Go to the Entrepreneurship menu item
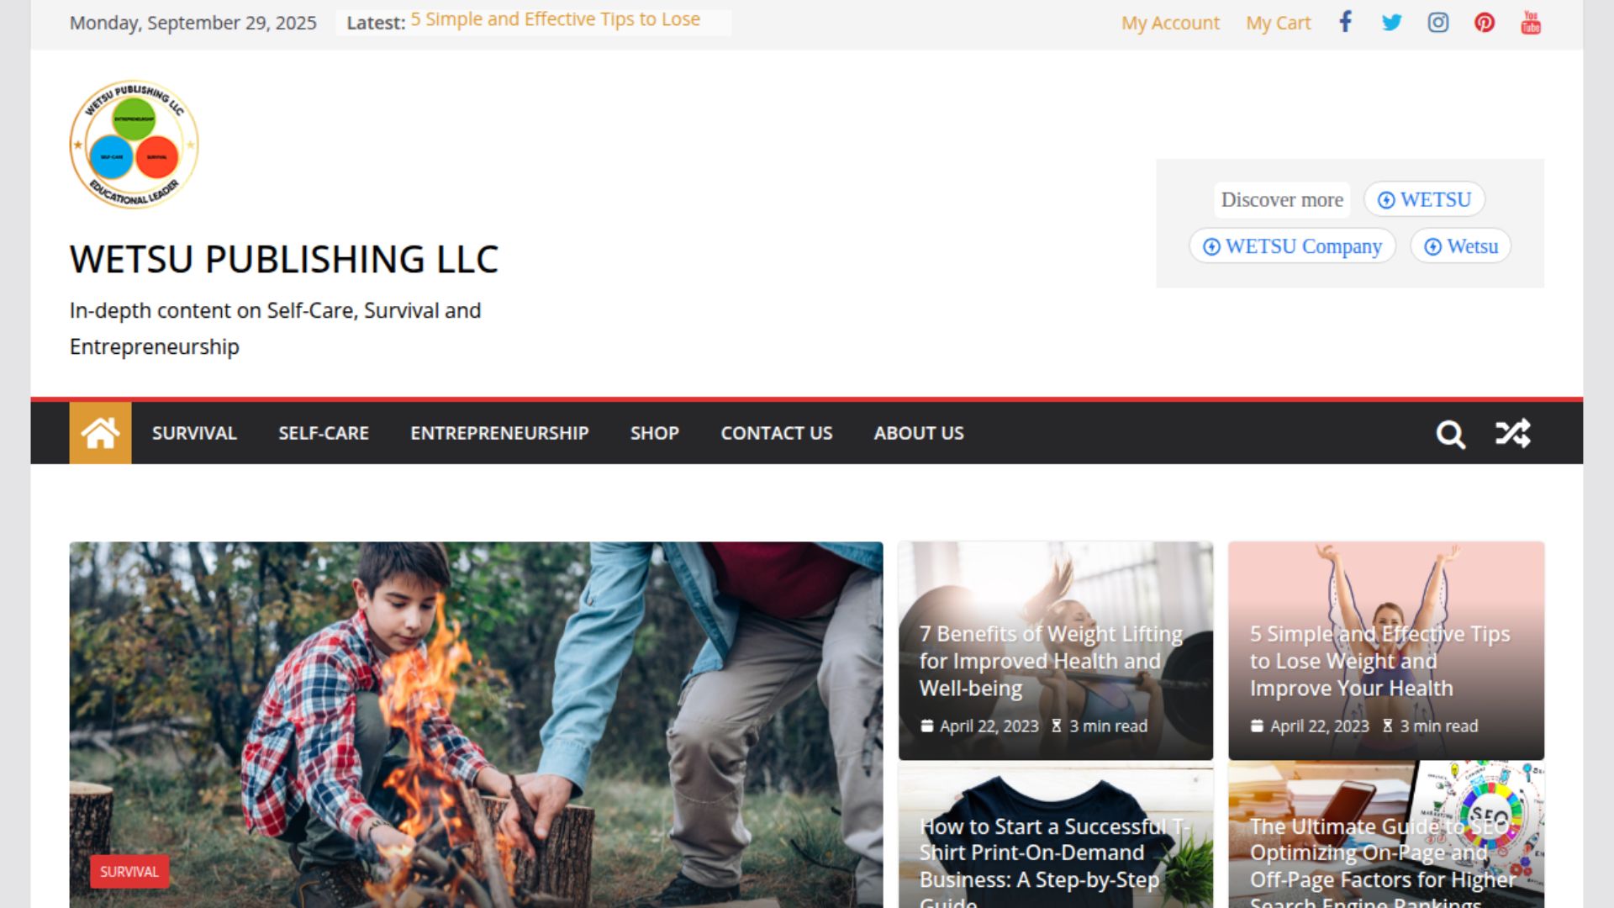1614x908 pixels. (499, 433)
